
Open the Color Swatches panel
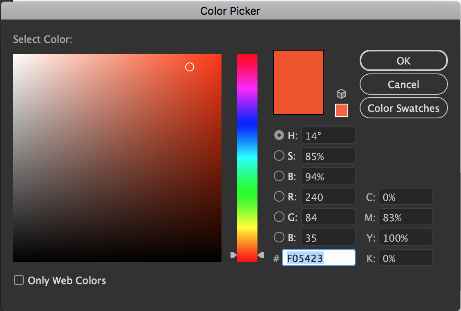point(403,108)
